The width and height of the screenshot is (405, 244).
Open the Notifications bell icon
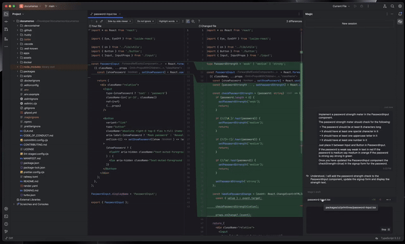(400, 14)
